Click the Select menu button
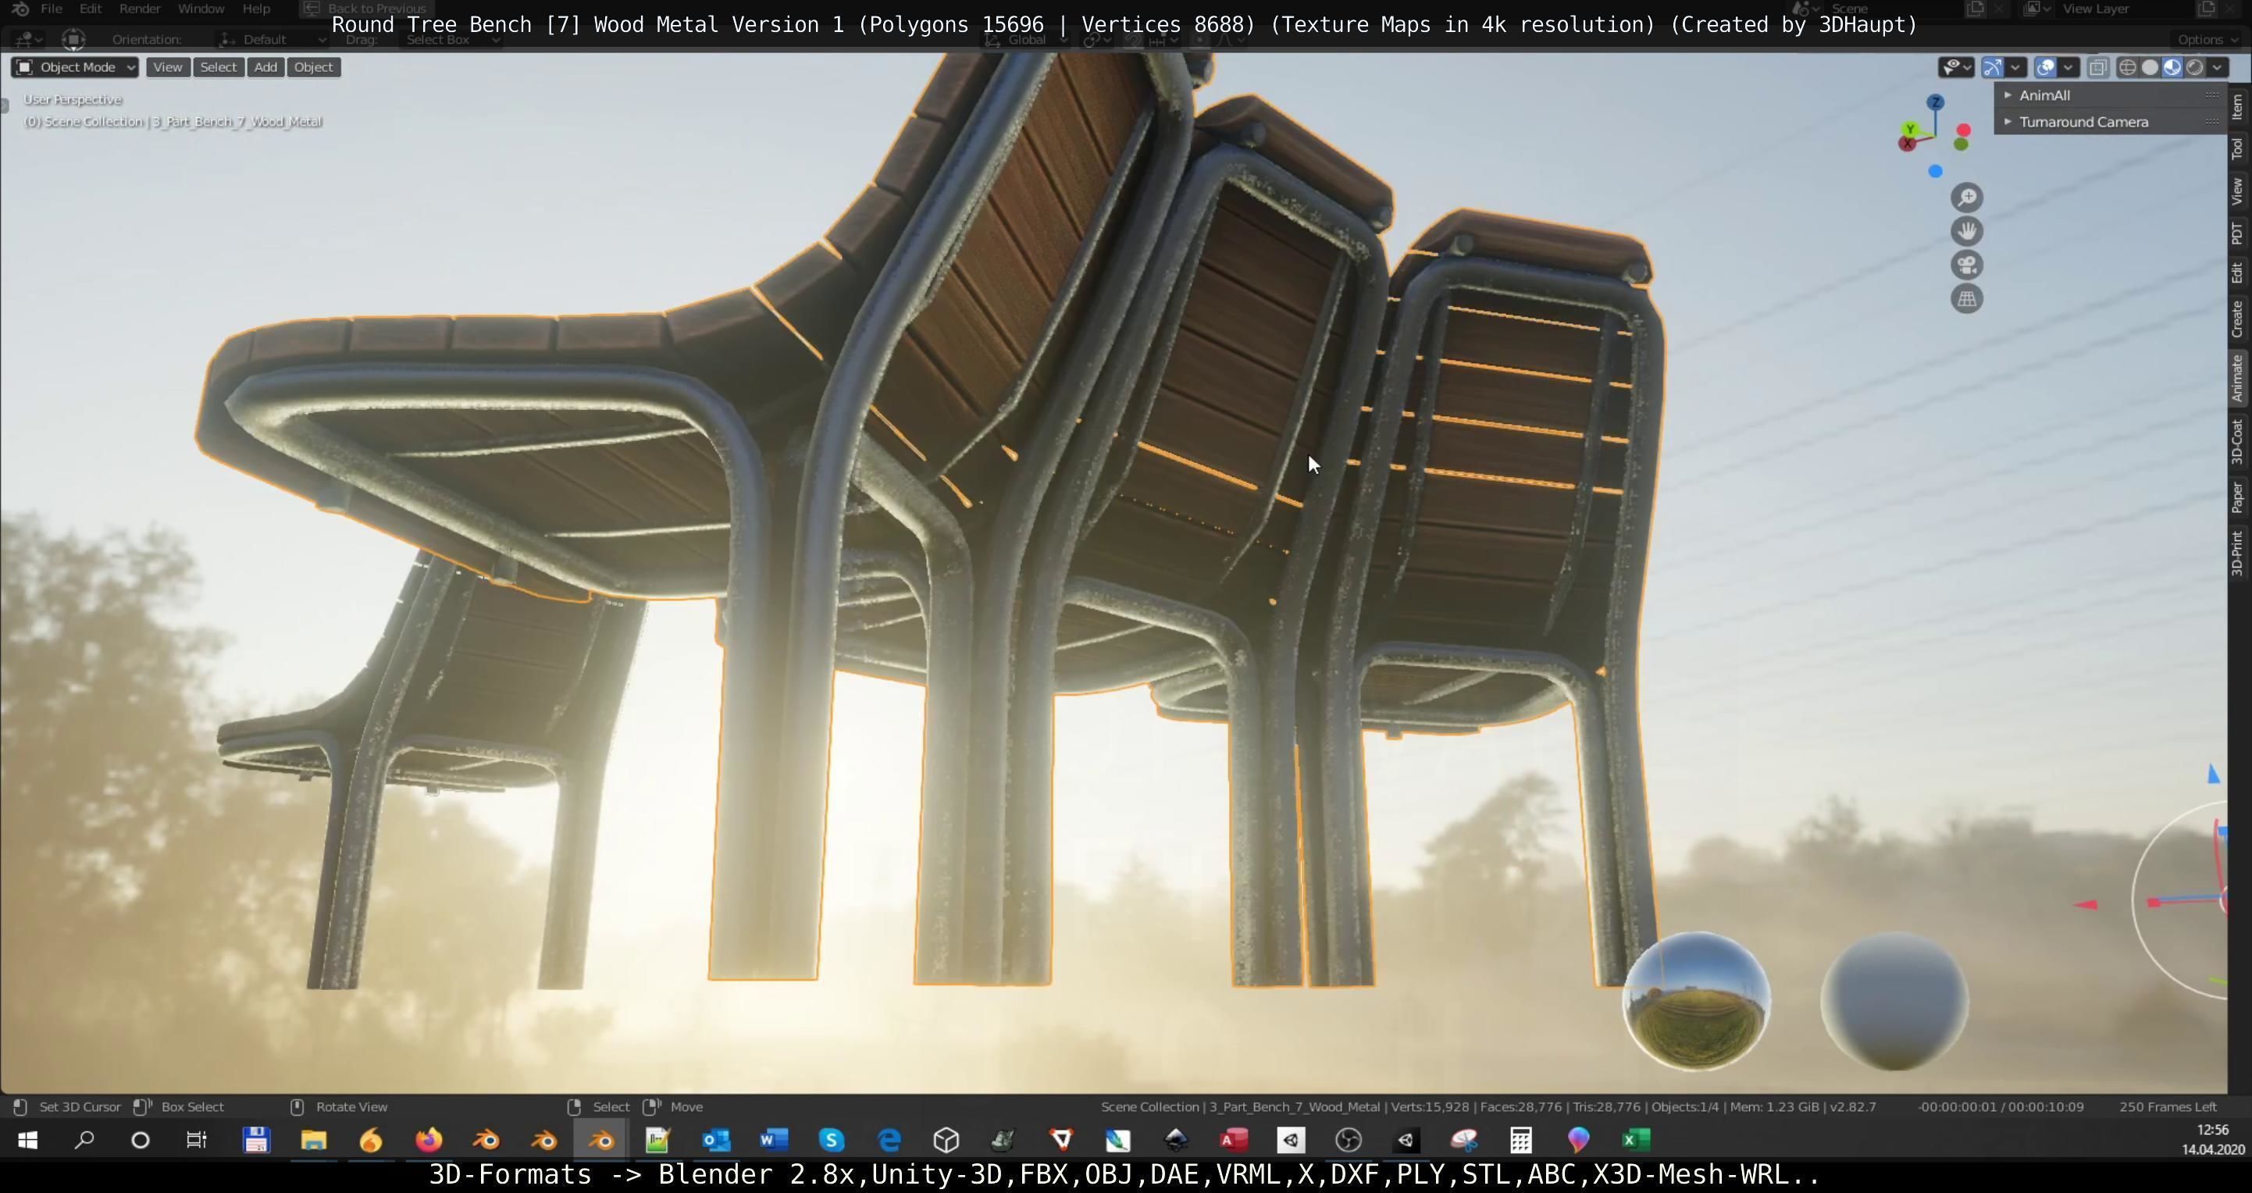This screenshot has height=1193, width=2252. (218, 67)
